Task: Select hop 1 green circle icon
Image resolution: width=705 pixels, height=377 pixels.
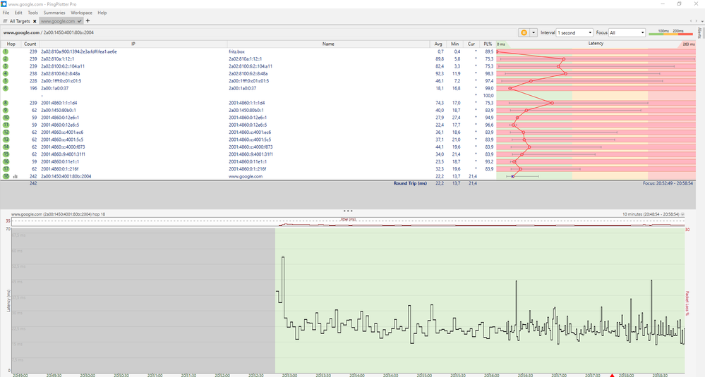Action: [x=6, y=51]
